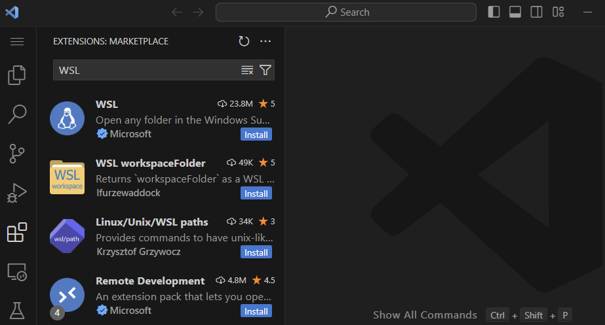Install the WSL workspaceFolder extension

pos(256,194)
